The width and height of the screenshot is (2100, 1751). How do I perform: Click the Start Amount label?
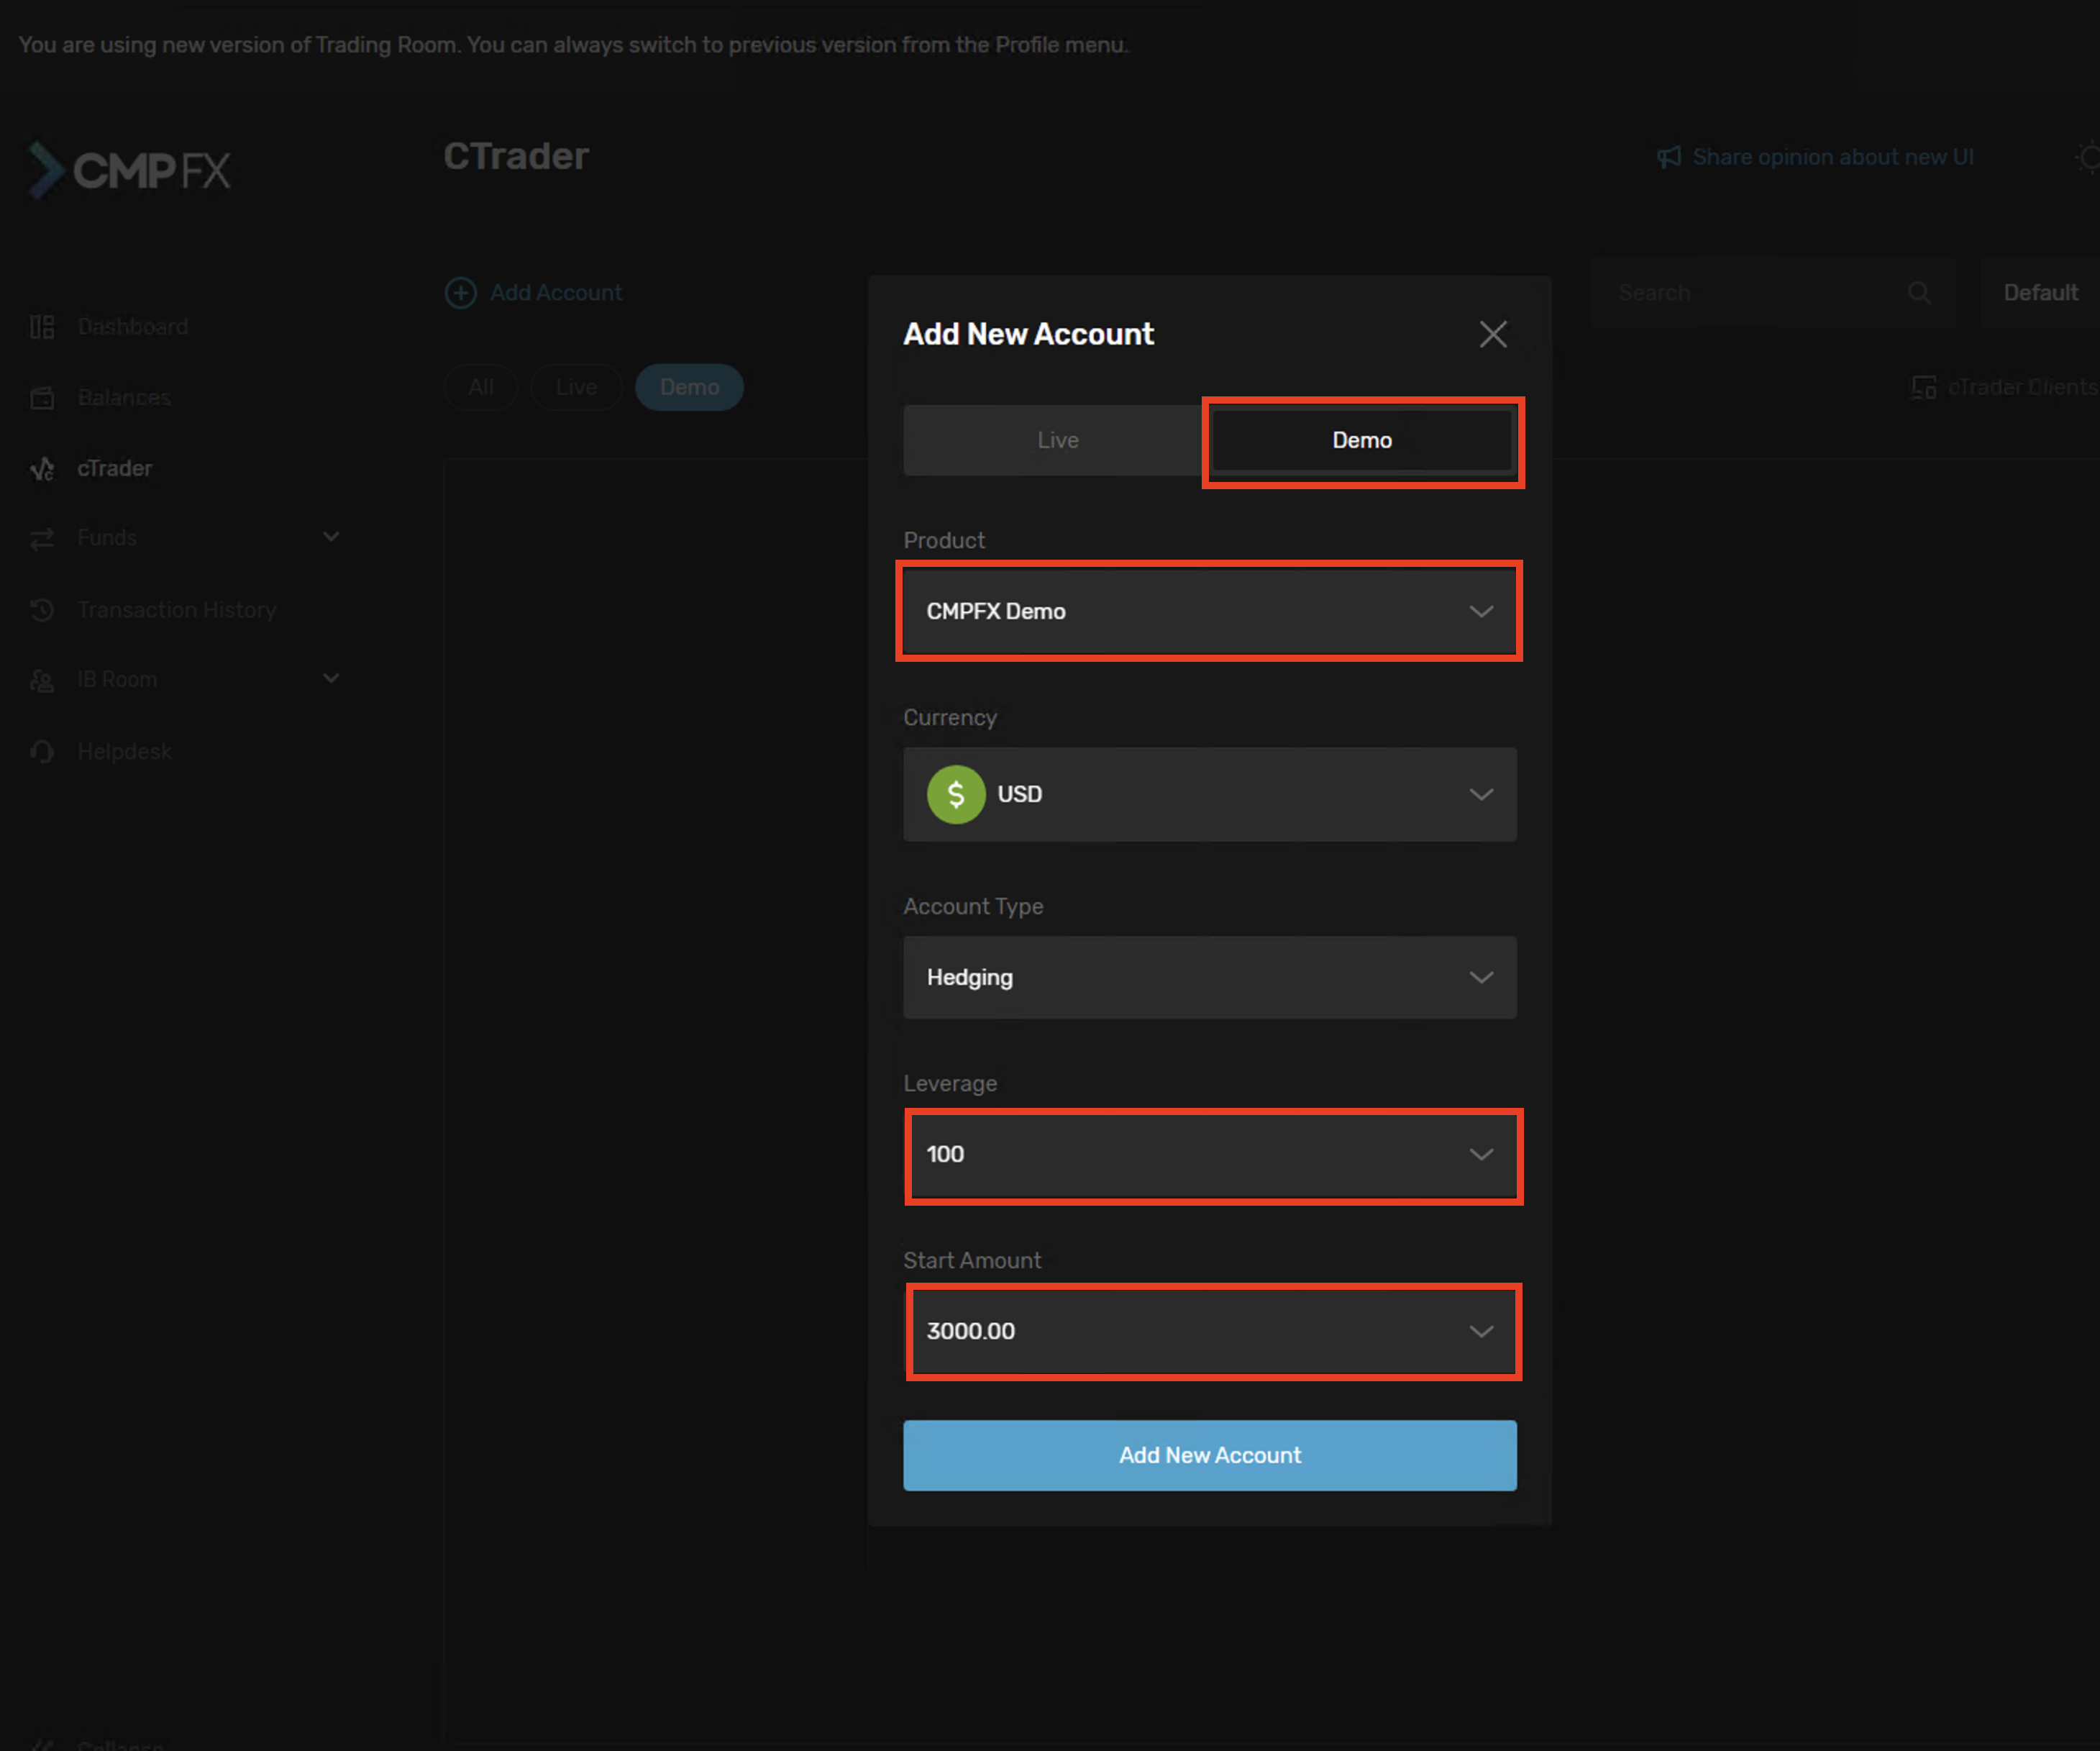click(x=972, y=1260)
